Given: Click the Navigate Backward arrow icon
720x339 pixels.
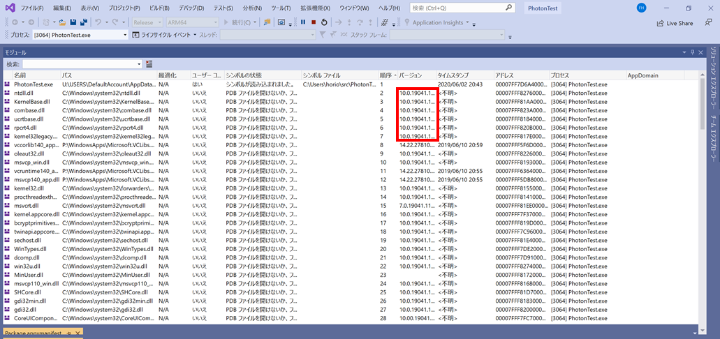Looking at the screenshot, I should click(15, 22).
